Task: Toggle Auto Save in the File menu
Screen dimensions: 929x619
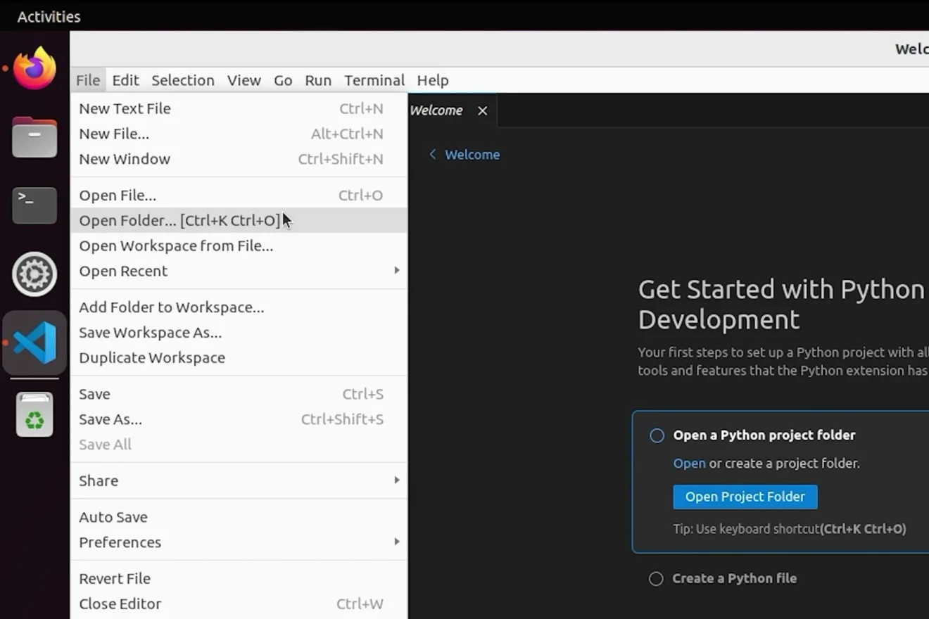Action: click(x=239, y=517)
